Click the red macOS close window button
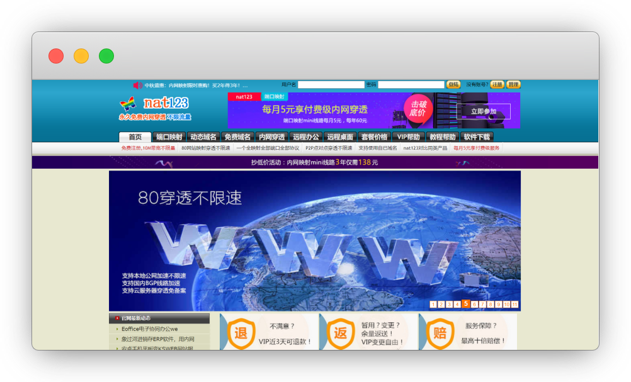Viewport: 631px width, 382px height. (x=56, y=56)
